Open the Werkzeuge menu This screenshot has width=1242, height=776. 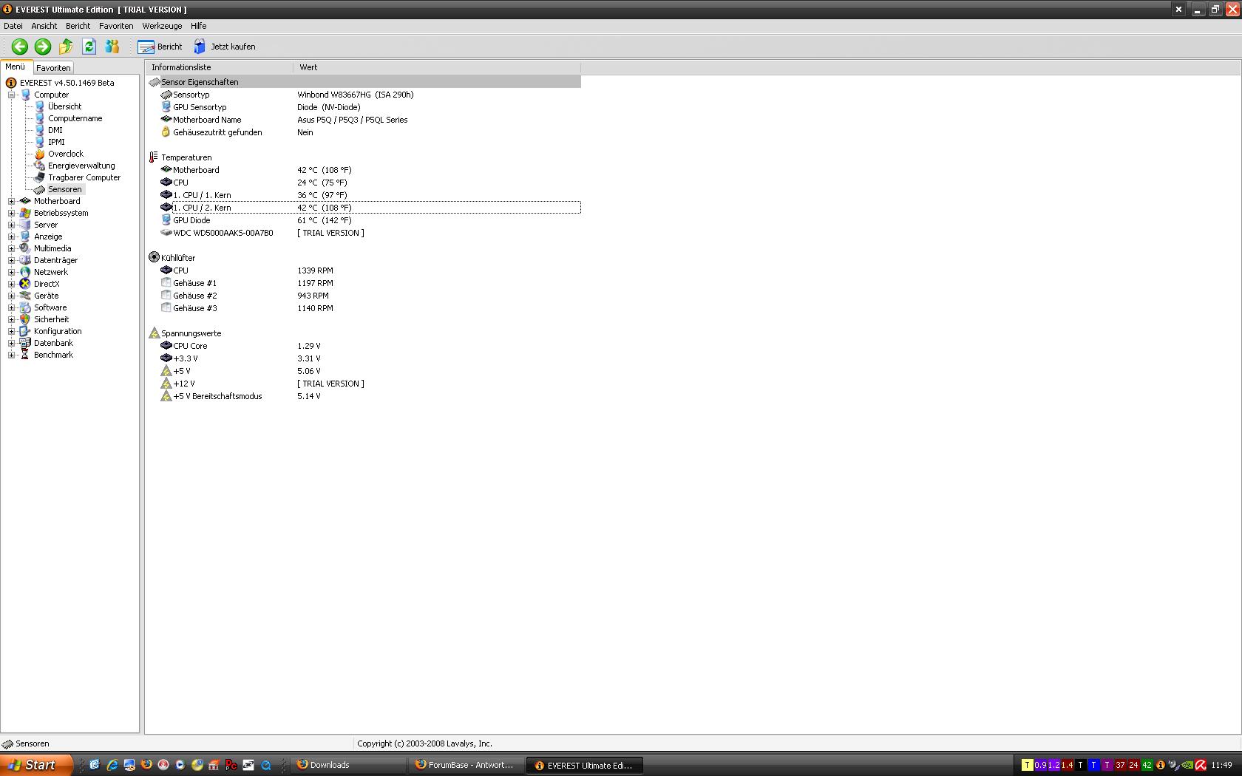coord(162,26)
